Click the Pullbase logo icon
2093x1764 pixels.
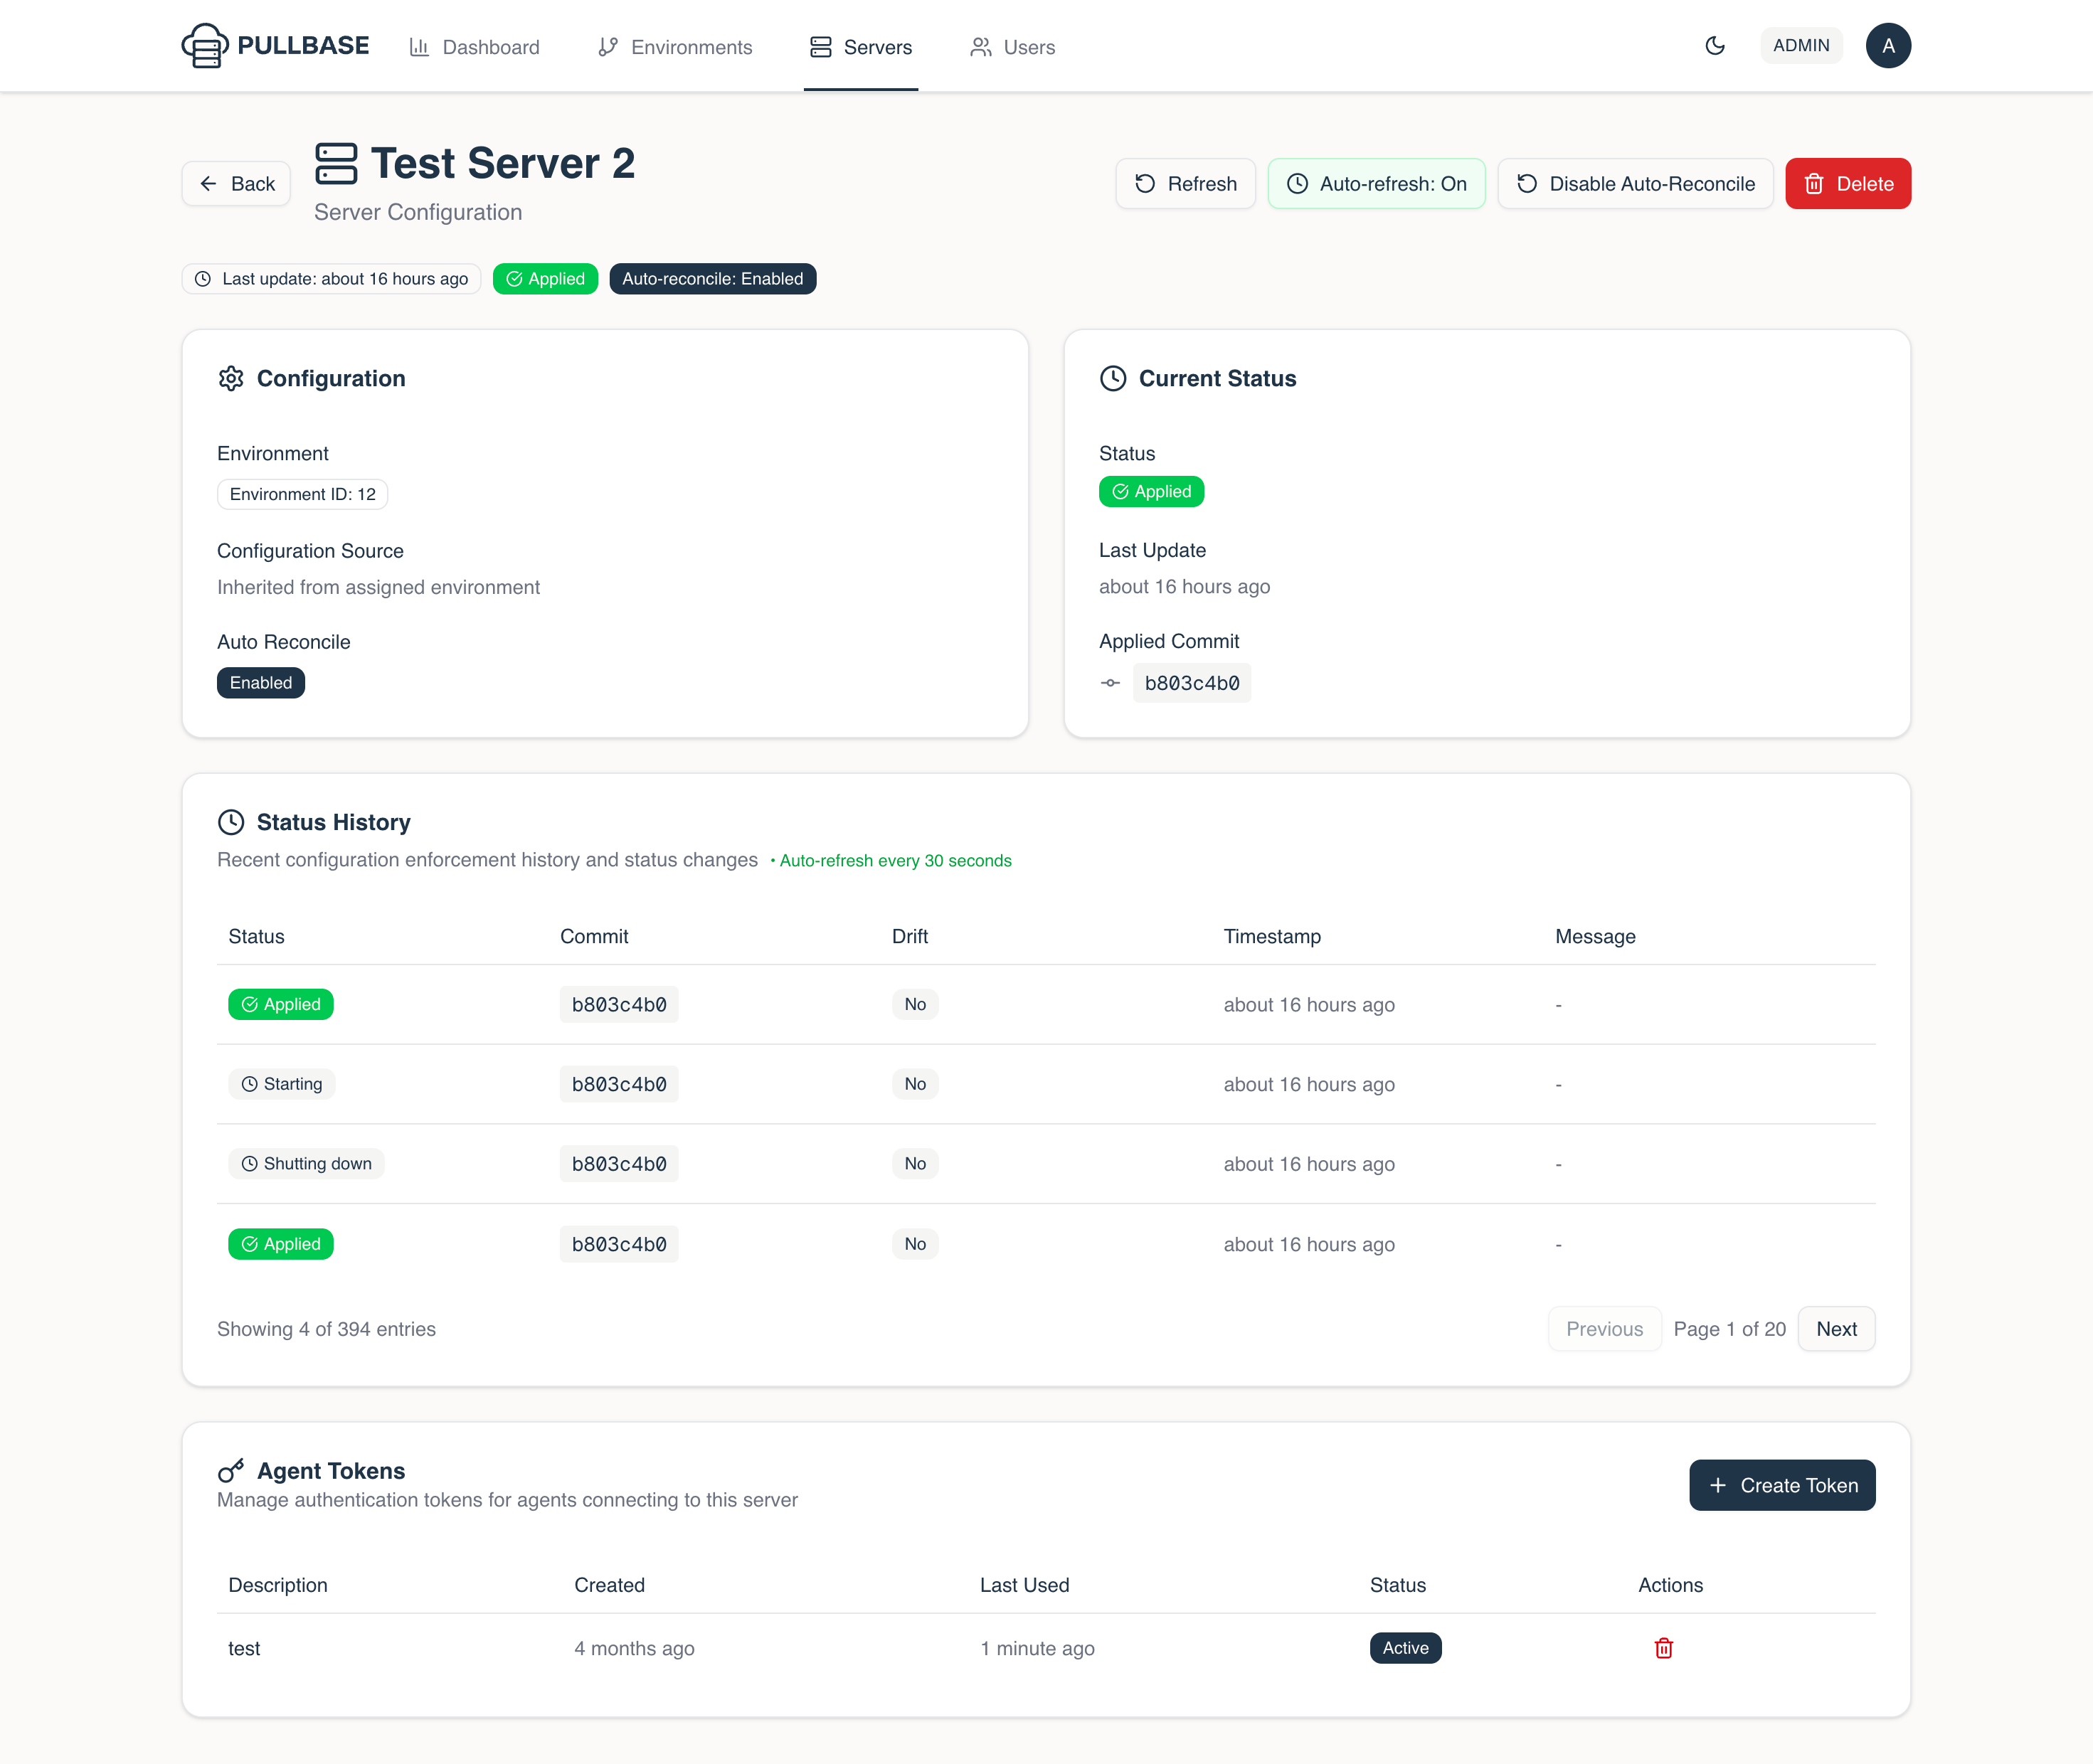[204, 45]
